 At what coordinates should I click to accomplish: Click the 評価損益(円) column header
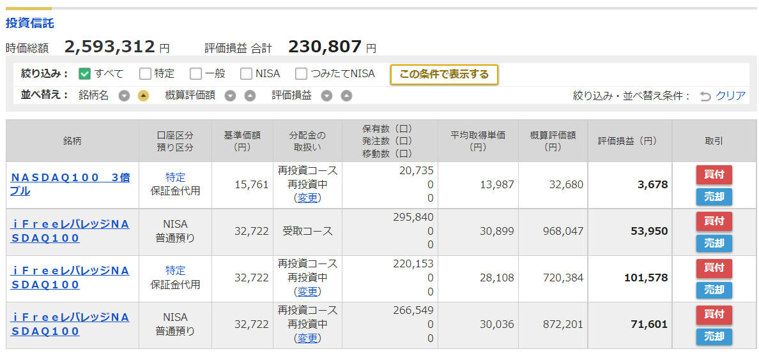point(630,141)
